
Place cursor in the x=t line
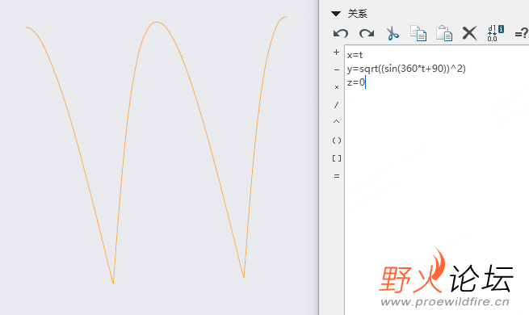coord(355,55)
